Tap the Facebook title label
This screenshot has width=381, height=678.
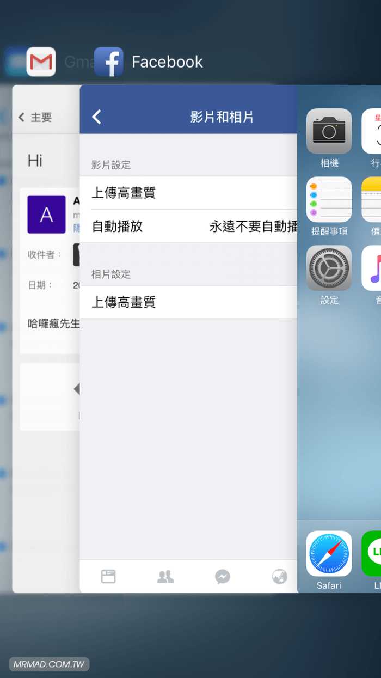pos(167,62)
